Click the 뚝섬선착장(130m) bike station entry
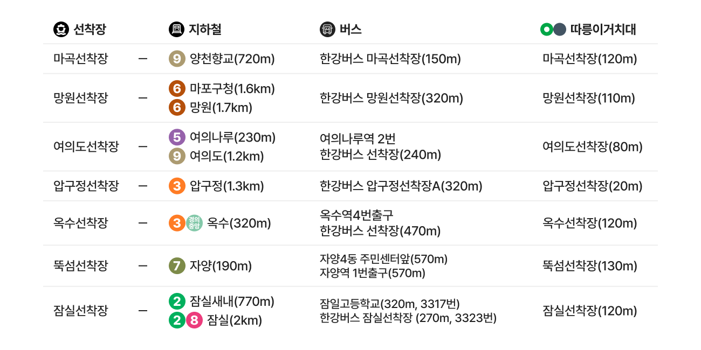Viewport: 701px width, 350px height. [x=589, y=265]
